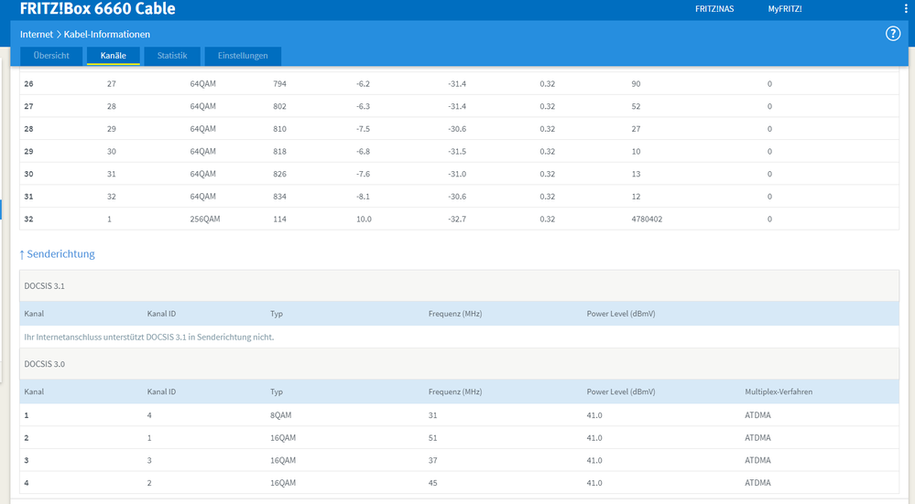Click 8QAM type in upstream channel 1
Viewport: 915px width, 504px height.
[x=280, y=415]
